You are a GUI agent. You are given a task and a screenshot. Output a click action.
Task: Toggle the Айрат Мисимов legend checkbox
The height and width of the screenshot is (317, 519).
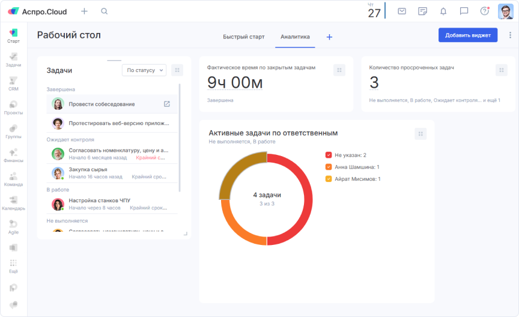[x=329, y=179]
